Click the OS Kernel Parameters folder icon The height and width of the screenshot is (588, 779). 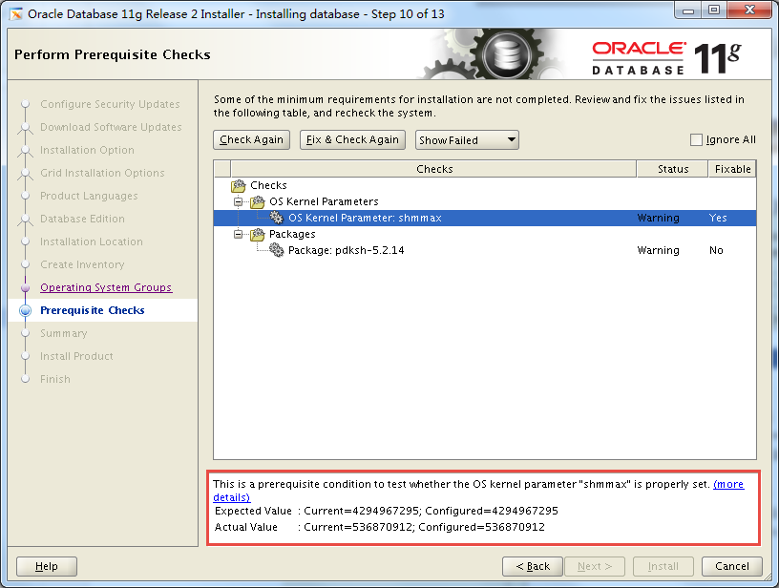[x=256, y=201]
